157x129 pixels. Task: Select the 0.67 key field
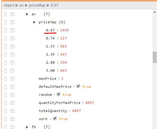50,30
